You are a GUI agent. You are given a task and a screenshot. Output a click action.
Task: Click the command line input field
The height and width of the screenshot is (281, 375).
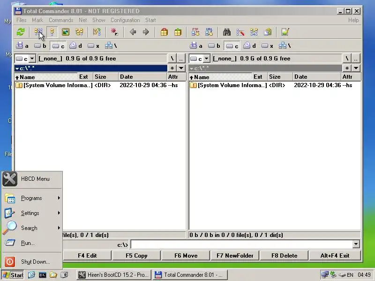pos(241,244)
